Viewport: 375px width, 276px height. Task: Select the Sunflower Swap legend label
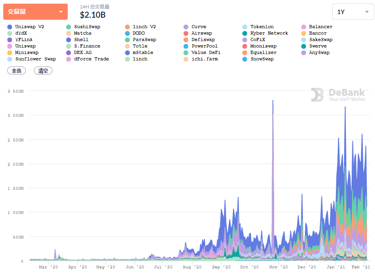click(35, 59)
